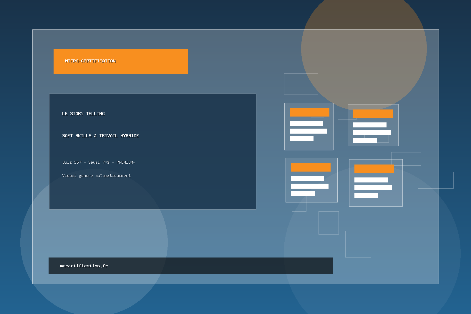Click the large brown circle behind the cards
This screenshot has width=471, height=314.
tap(364, 35)
